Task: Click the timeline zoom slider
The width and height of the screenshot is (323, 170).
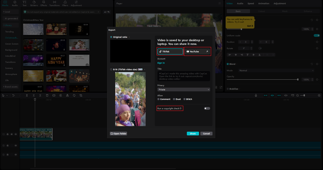Action: (x=308, y=95)
